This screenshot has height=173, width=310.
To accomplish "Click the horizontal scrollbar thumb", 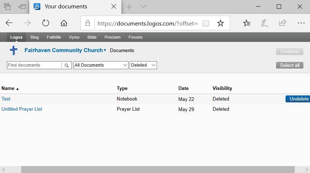I will (158, 169).
